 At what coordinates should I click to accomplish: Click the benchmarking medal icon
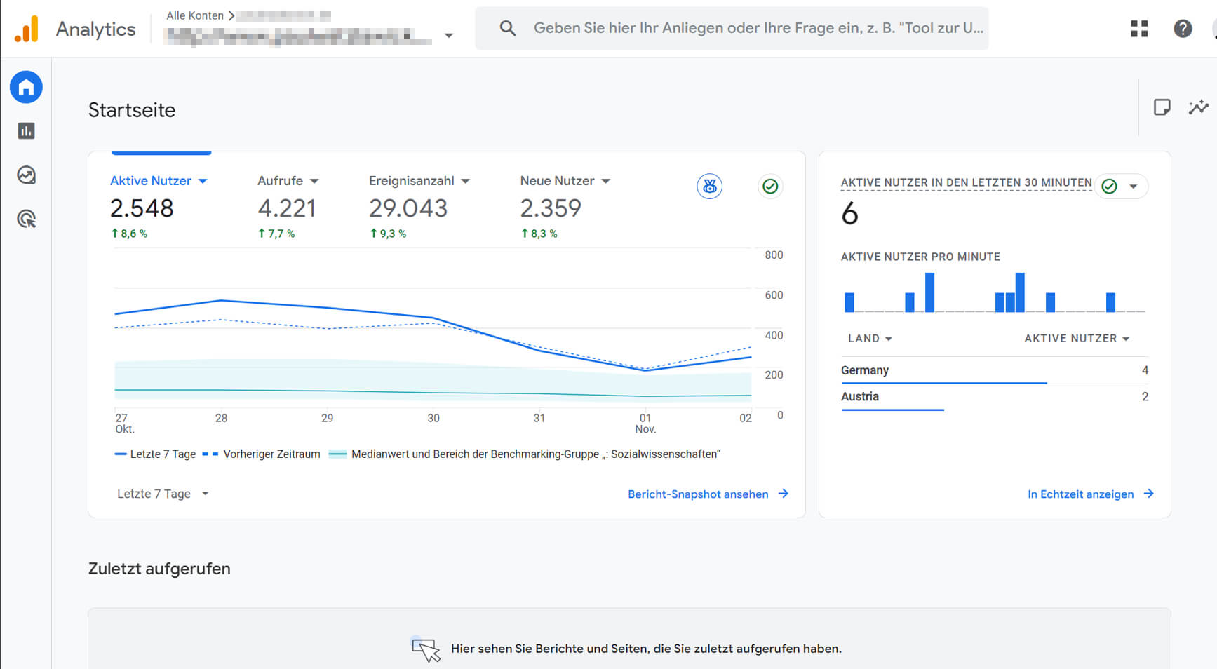709,187
